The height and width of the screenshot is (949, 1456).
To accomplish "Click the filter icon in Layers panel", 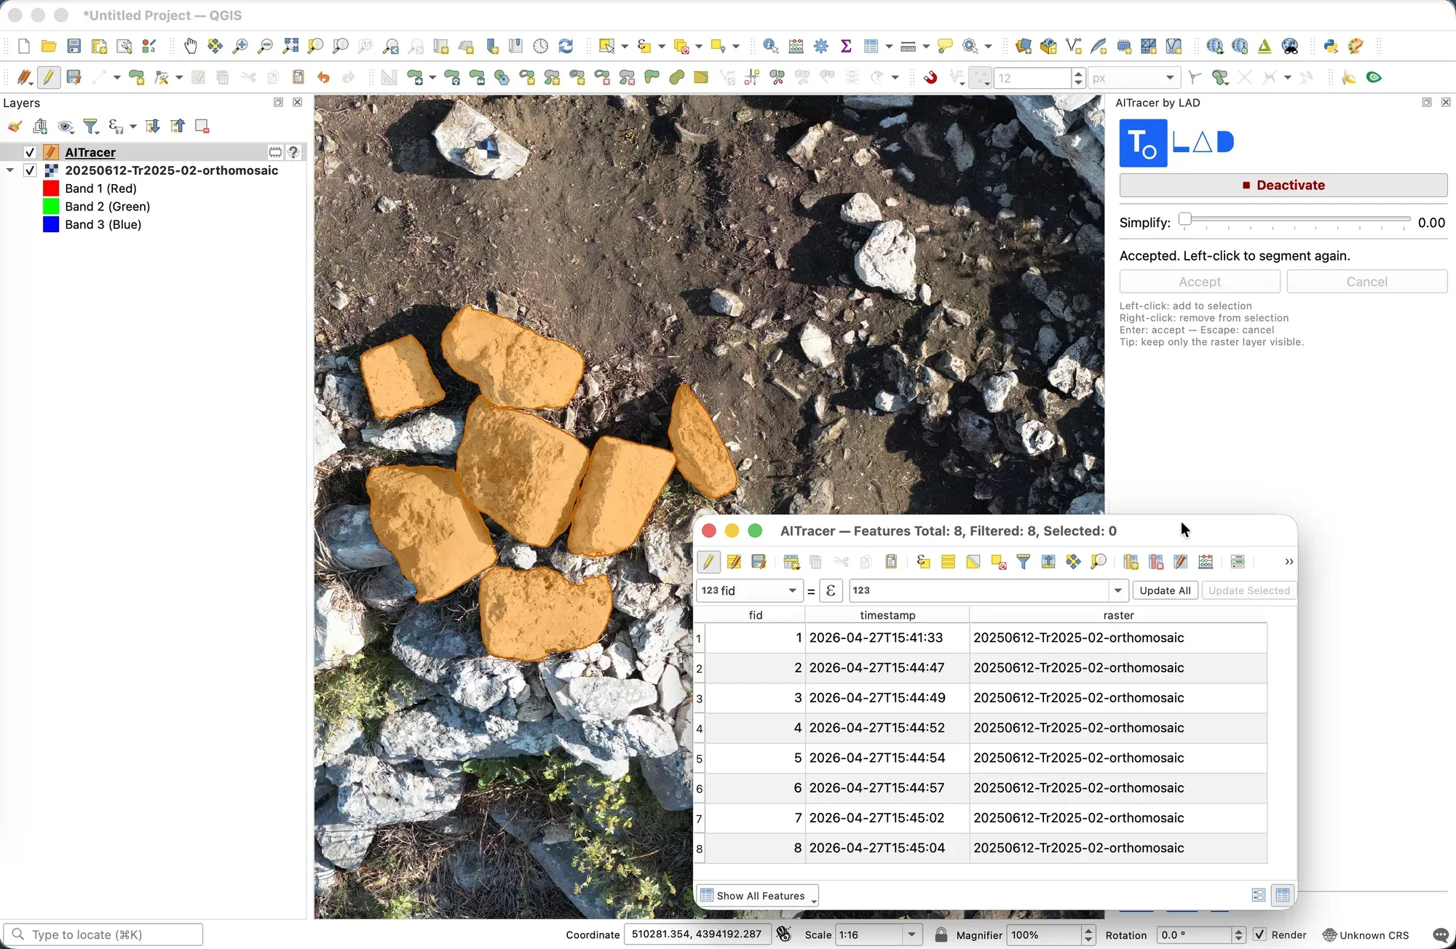I will pos(91,127).
